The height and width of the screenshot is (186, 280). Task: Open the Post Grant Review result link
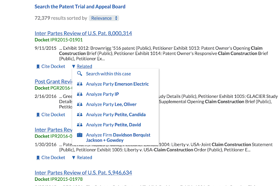[53, 82]
